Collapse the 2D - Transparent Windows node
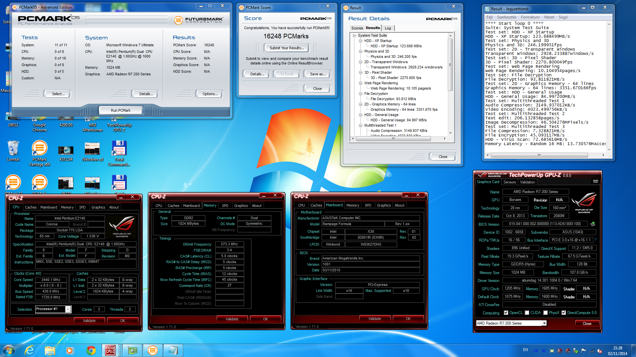 tap(361, 62)
